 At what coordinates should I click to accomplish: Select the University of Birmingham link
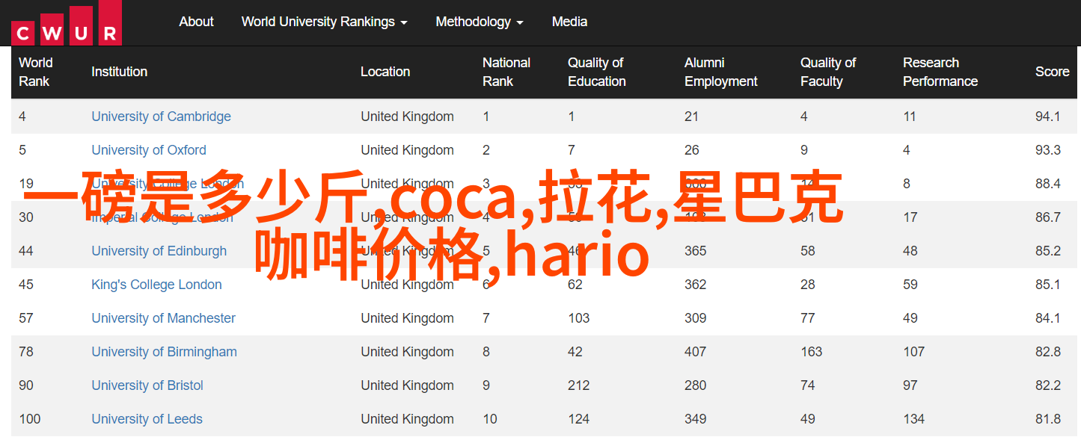[164, 352]
